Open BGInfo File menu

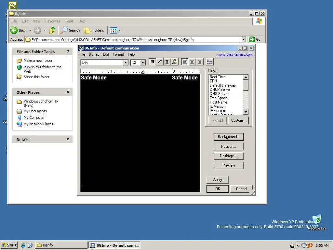[82, 54]
